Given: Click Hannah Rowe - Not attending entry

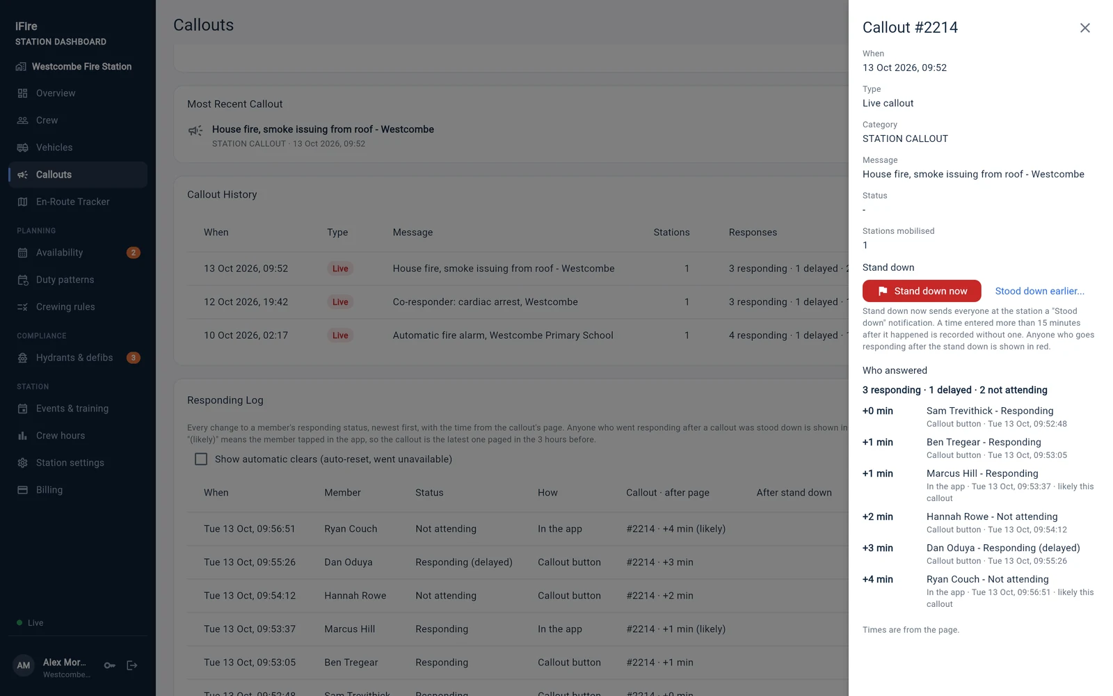Looking at the screenshot, I should (992, 517).
